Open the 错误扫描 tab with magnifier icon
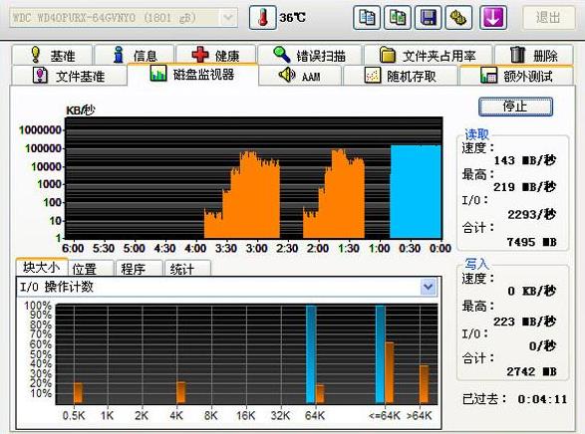 [x=310, y=55]
